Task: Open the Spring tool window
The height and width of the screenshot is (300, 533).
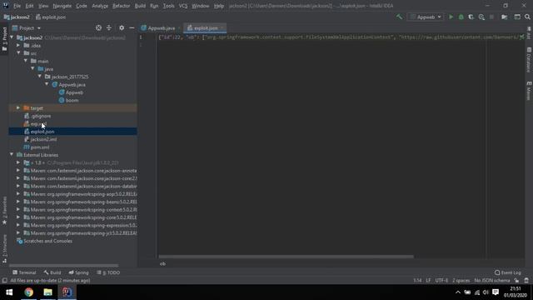Action: pyautogui.click(x=79, y=272)
